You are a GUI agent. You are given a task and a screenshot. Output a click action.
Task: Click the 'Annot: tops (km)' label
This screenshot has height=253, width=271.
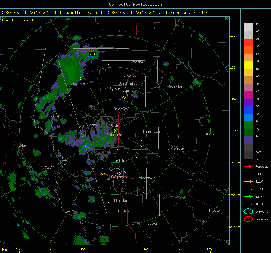point(21,20)
